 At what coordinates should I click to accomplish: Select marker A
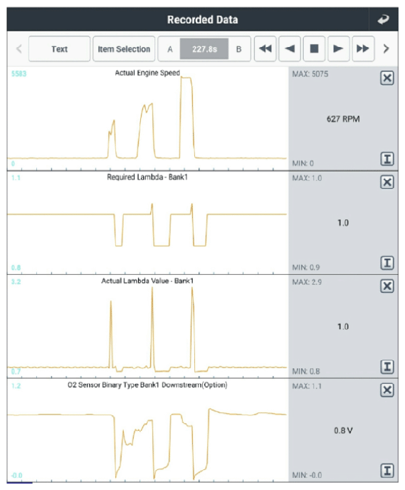click(x=170, y=49)
